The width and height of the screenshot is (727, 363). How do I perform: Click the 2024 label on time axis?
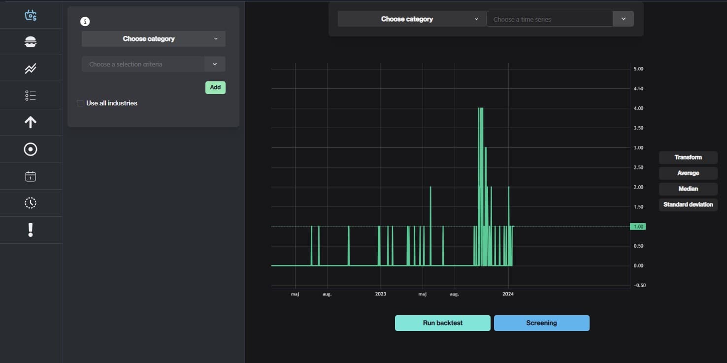tap(508, 294)
